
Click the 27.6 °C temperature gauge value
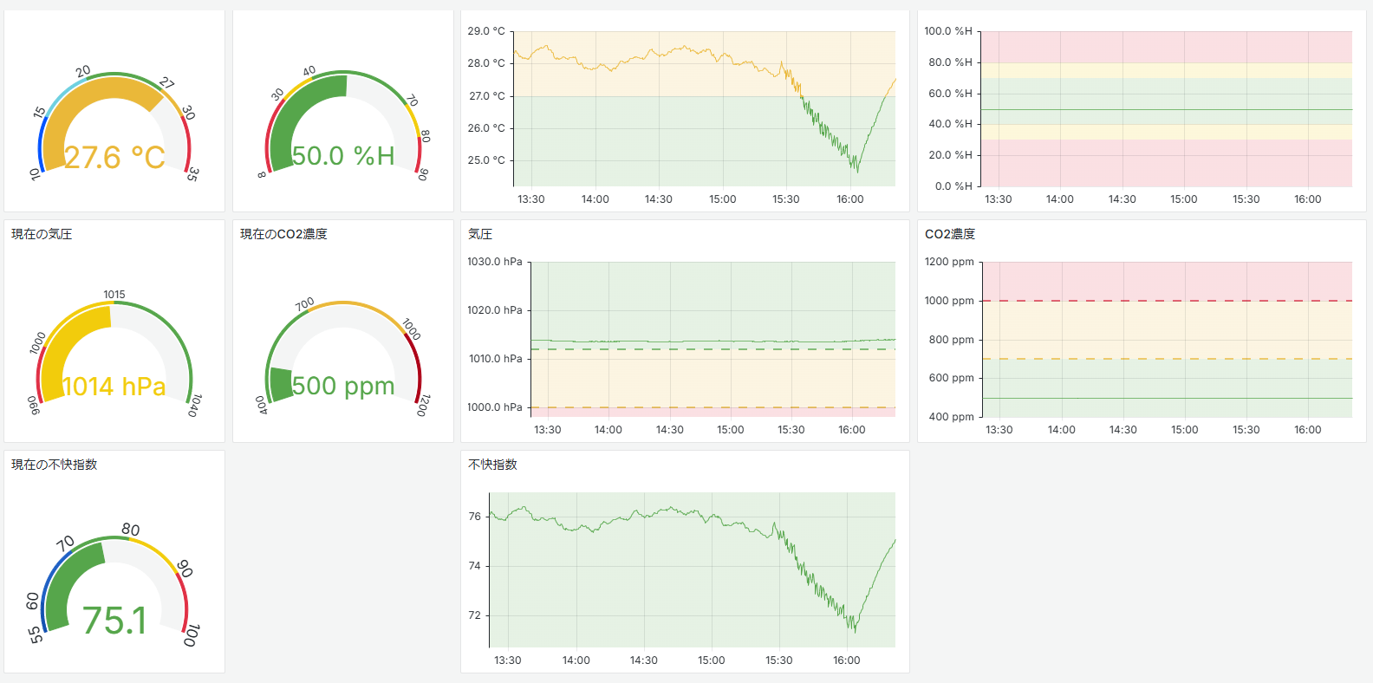pos(114,158)
